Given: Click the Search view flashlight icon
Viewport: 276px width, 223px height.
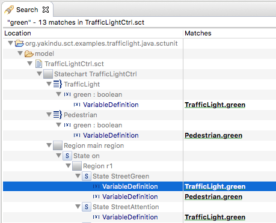Looking at the screenshot, I should [9, 10].
